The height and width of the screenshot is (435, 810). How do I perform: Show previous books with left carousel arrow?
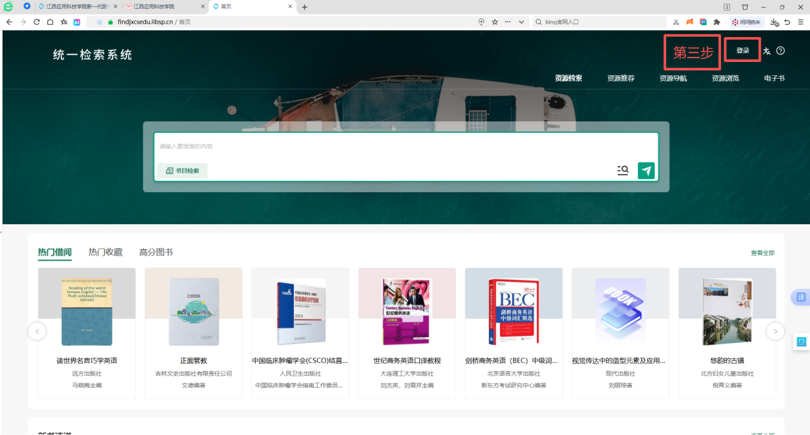point(37,331)
